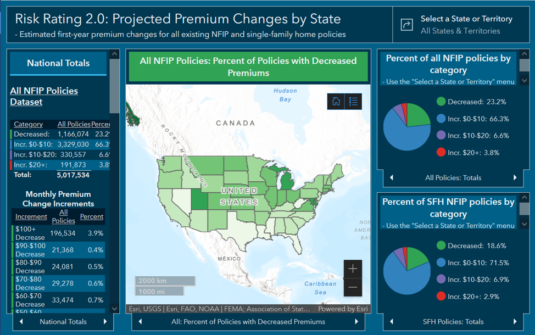Expand the SFH policies category header down arrow
535x335 pixels.
point(525,224)
